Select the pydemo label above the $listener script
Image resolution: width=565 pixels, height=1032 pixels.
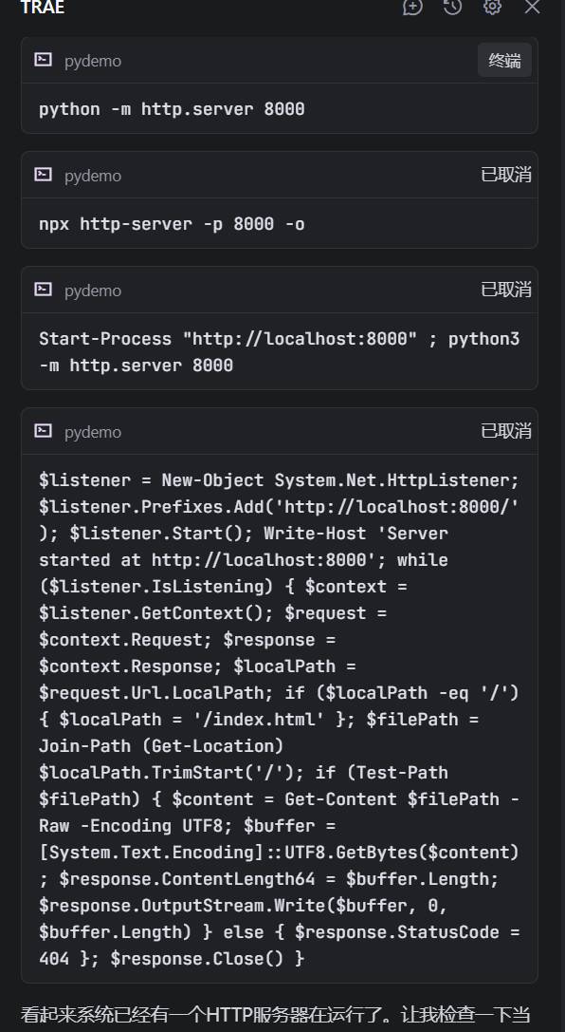tap(93, 432)
